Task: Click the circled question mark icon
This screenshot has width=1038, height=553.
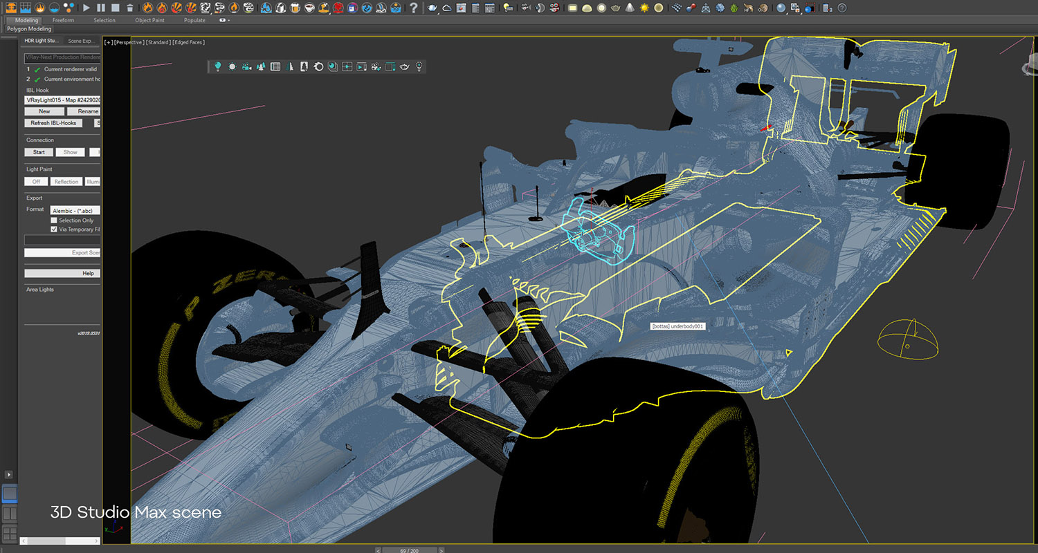Action: coord(842,8)
